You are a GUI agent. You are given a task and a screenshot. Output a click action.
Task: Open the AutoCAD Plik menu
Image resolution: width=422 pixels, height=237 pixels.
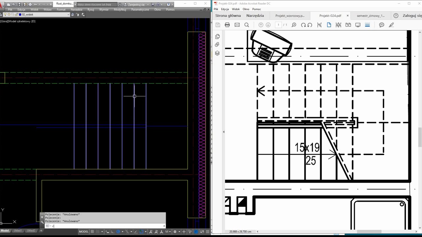[x=10, y=10]
